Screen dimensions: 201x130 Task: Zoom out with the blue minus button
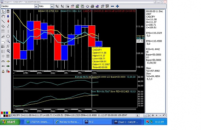[x=112, y=6]
